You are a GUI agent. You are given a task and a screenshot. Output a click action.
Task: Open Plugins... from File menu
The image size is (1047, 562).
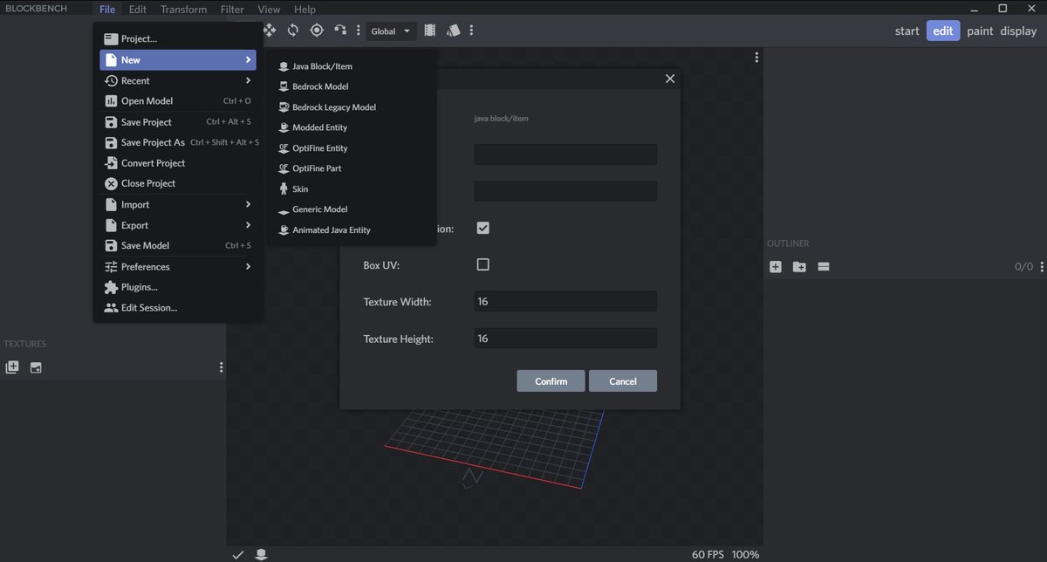coord(178,287)
